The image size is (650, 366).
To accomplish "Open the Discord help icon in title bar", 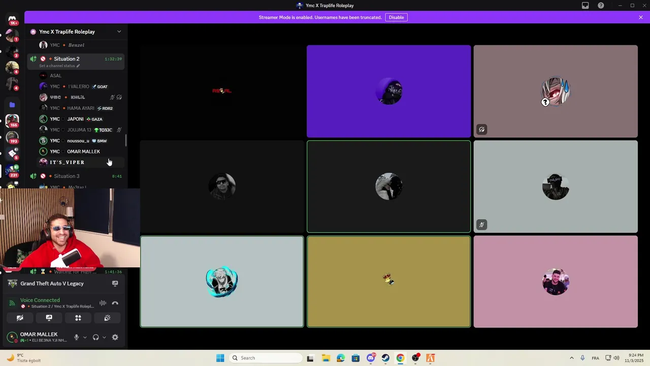I will point(601,6).
